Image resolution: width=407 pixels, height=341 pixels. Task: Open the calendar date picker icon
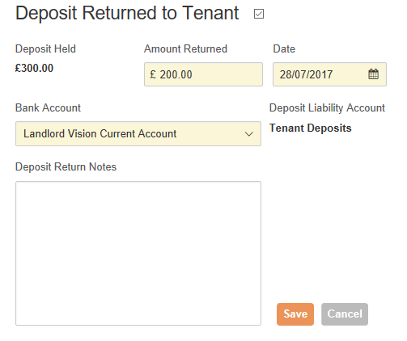tap(373, 74)
